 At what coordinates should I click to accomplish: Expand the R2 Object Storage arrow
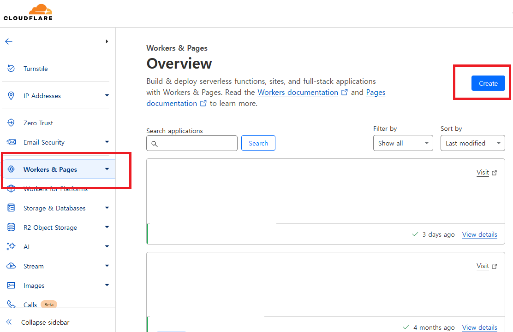(107, 227)
